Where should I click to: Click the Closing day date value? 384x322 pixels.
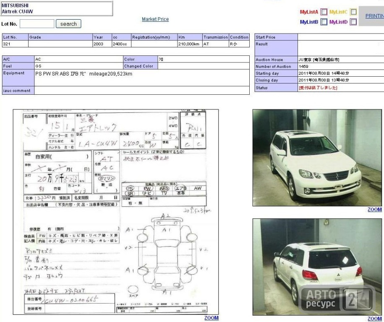tap(324, 80)
